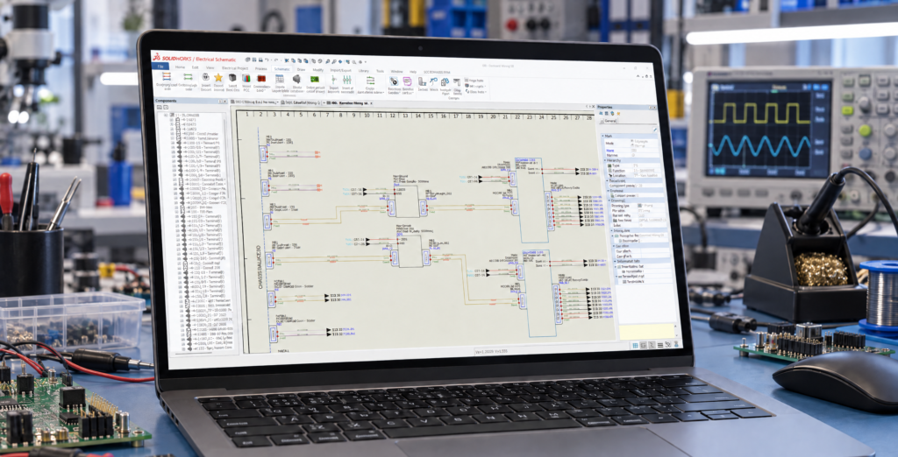
Task: Click the yellow description box in Properties
Action: point(646,332)
